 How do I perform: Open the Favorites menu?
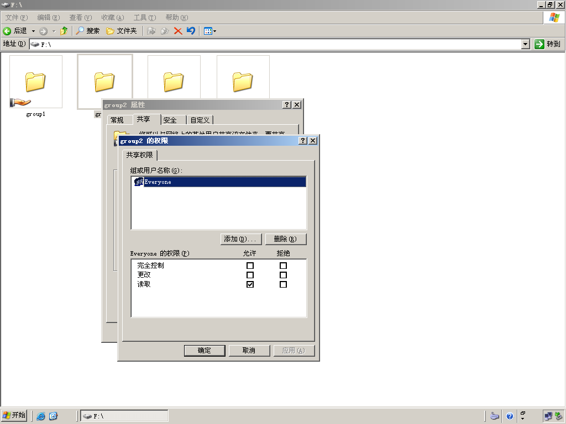(x=113, y=18)
